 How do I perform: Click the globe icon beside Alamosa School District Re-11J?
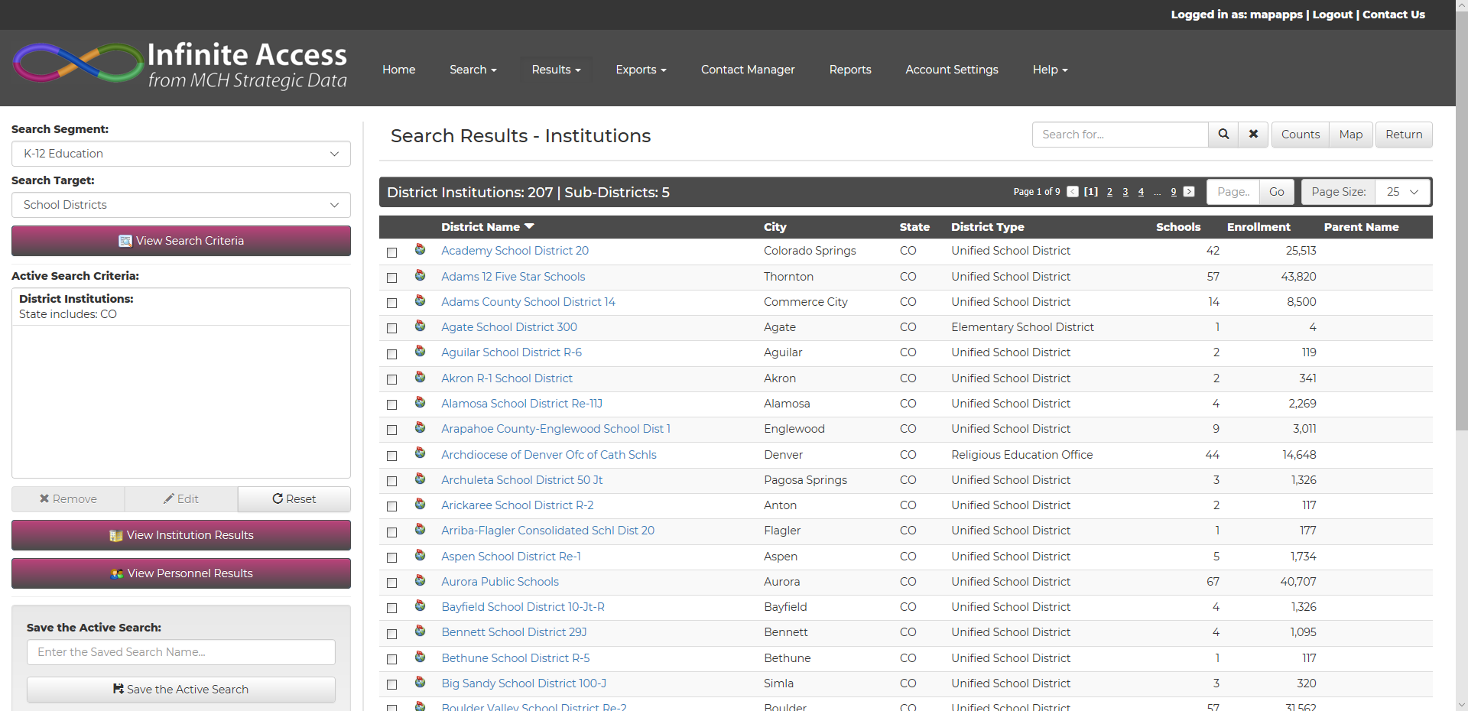point(421,402)
